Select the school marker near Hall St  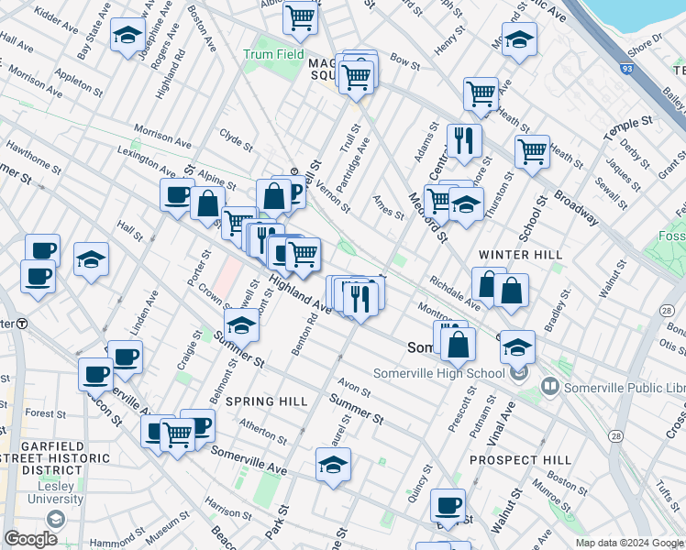(92, 260)
